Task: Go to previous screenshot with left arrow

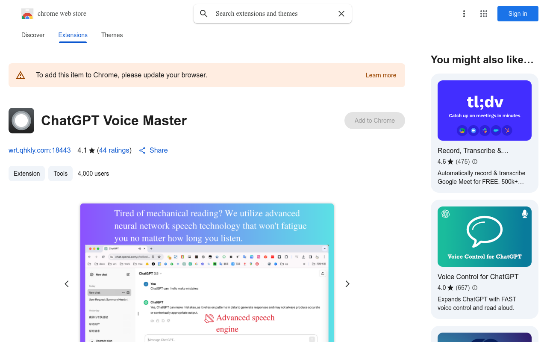Action: pos(67,284)
